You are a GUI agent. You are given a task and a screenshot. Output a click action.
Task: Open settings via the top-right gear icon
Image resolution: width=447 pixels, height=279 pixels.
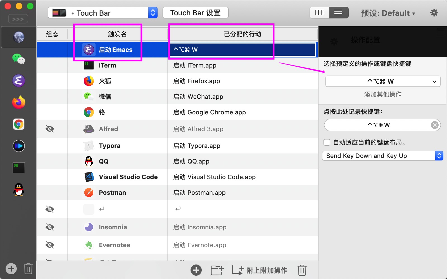(x=434, y=13)
